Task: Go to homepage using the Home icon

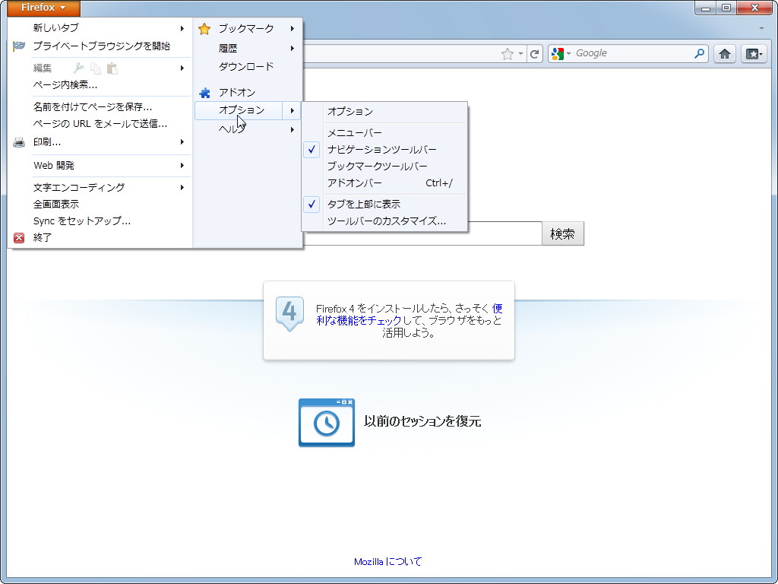Action: [724, 53]
